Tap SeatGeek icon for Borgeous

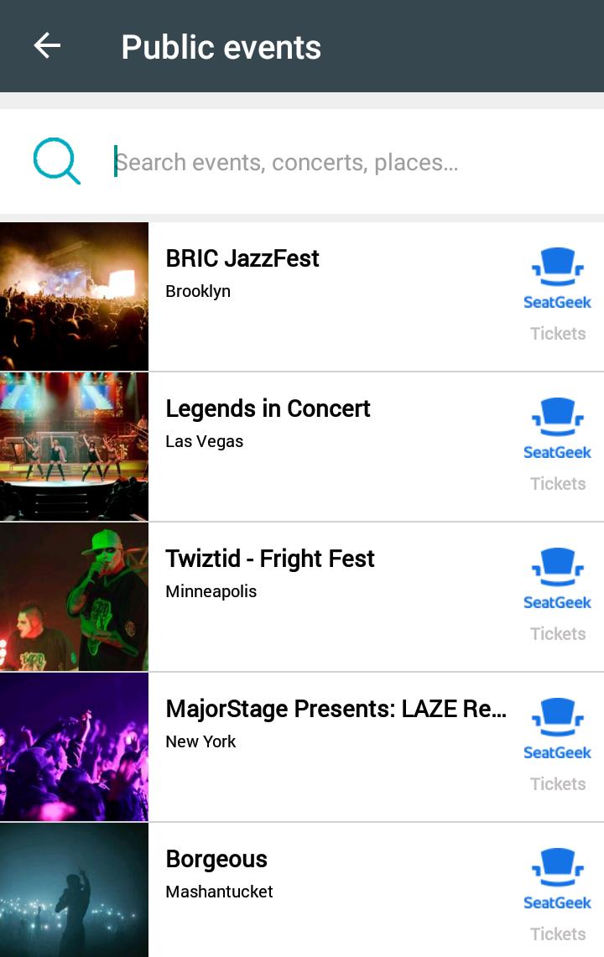[557, 879]
